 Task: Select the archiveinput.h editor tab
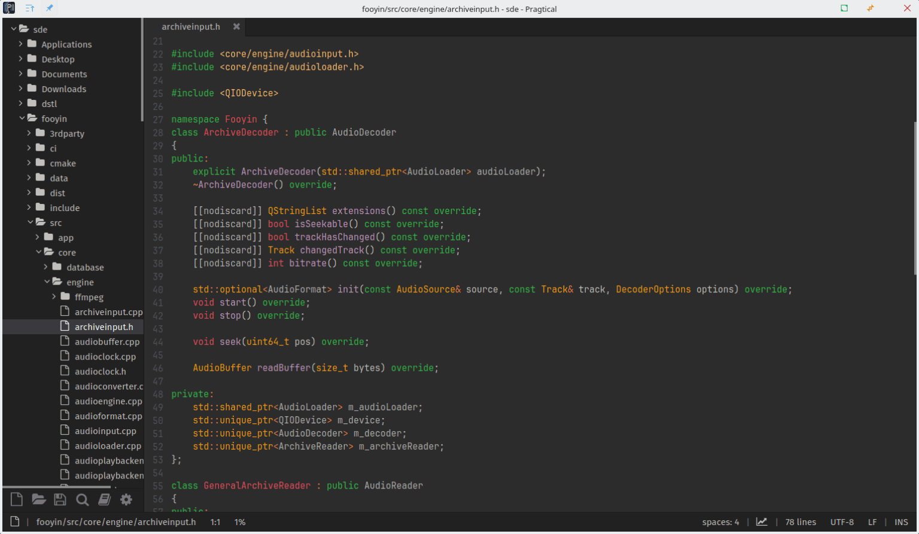[x=196, y=27]
